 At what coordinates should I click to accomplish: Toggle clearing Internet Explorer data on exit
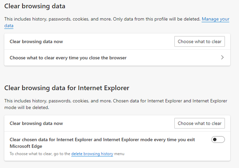(x=218, y=139)
